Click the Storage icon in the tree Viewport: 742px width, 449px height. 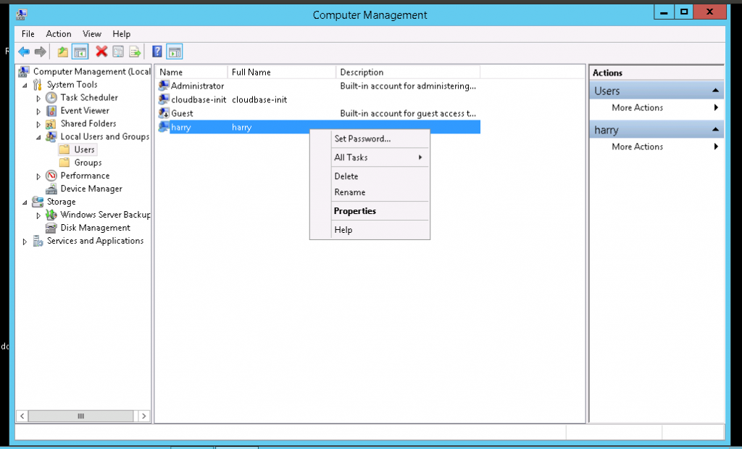pos(38,202)
